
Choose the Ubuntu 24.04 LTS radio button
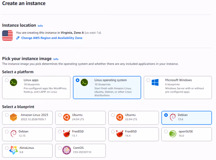pyautogui.click(x=60, y=115)
